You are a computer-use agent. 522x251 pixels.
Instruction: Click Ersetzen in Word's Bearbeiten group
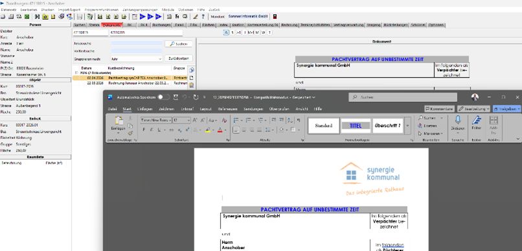(x=428, y=125)
